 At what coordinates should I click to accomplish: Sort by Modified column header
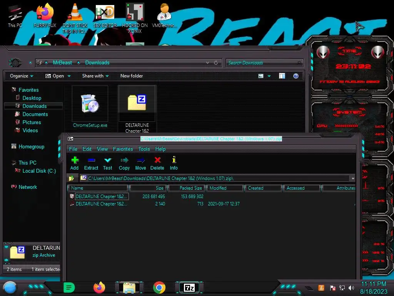225,188
